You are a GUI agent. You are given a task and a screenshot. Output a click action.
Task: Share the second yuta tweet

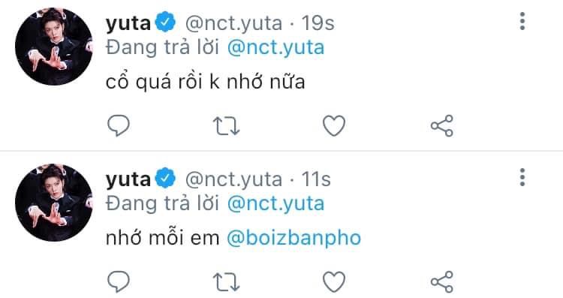click(442, 281)
